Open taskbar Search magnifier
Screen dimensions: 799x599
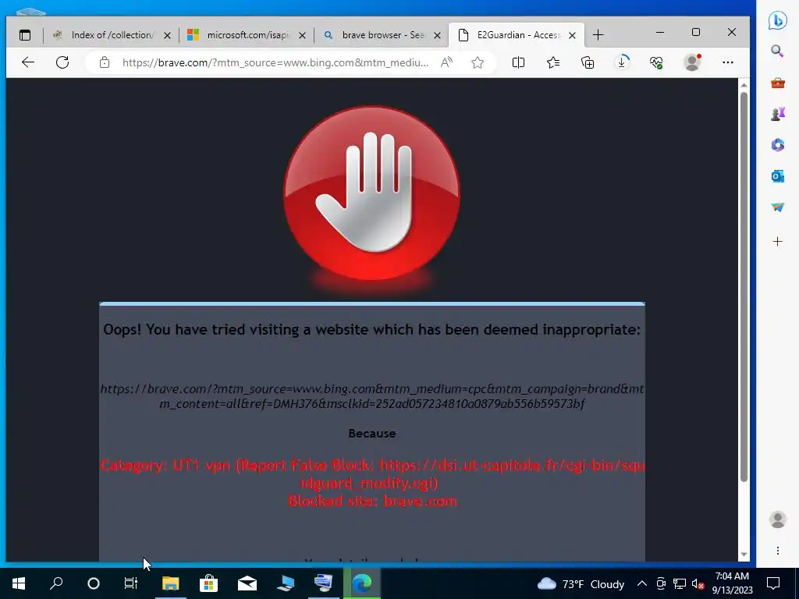[56, 583]
